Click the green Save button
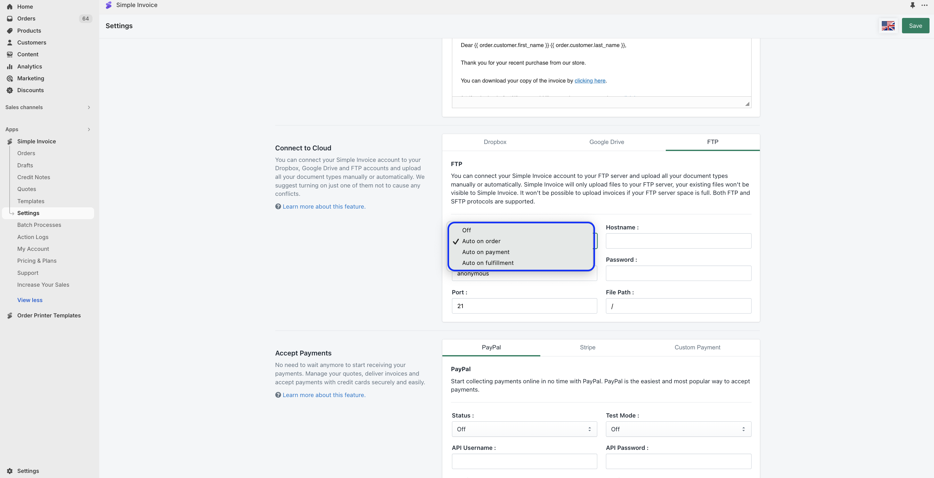This screenshot has height=478, width=934. [915, 26]
